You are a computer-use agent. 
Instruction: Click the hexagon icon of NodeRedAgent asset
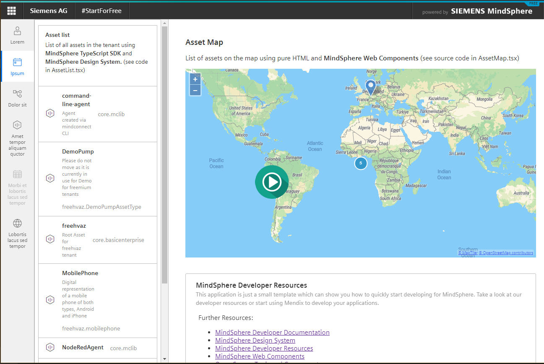coord(50,347)
